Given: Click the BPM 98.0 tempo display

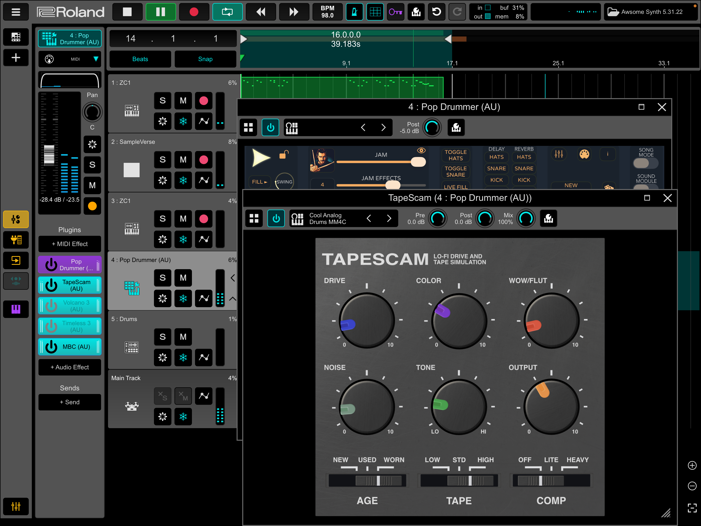Looking at the screenshot, I should pos(327,12).
